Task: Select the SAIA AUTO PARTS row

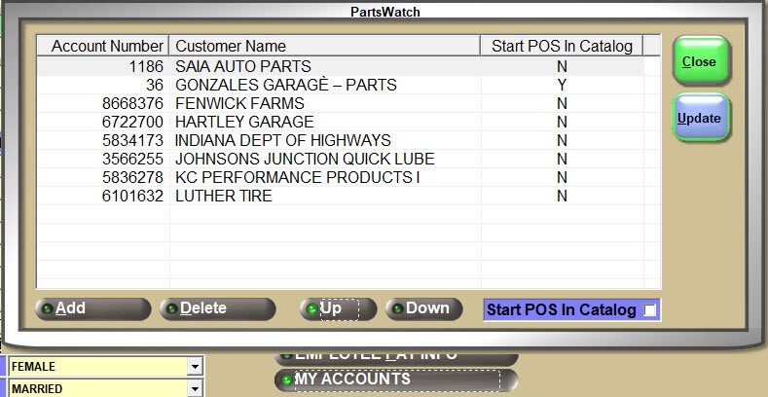Action: (x=243, y=66)
